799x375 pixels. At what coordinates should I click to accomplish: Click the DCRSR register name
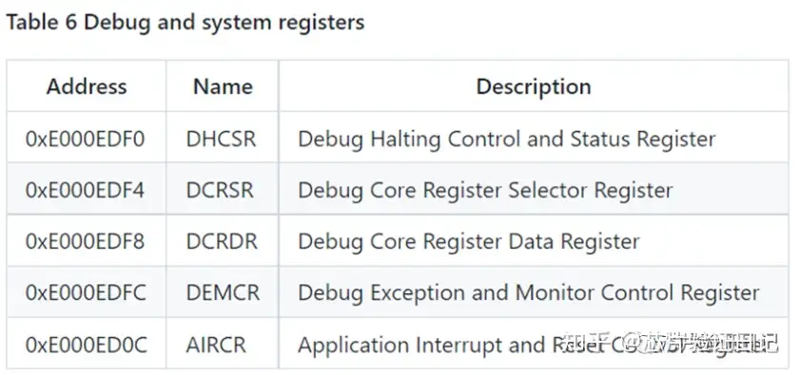[x=220, y=190]
